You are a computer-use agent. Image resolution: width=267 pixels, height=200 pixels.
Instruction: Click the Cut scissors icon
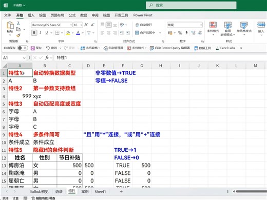[18, 23]
